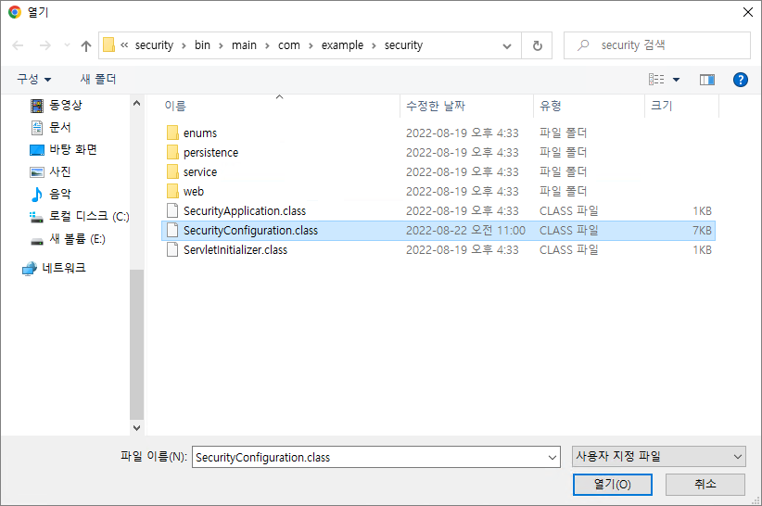Select 'ServletInitializer.class' file name
The height and width of the screenshot is (506, 762).
click(x=235, y=249)
